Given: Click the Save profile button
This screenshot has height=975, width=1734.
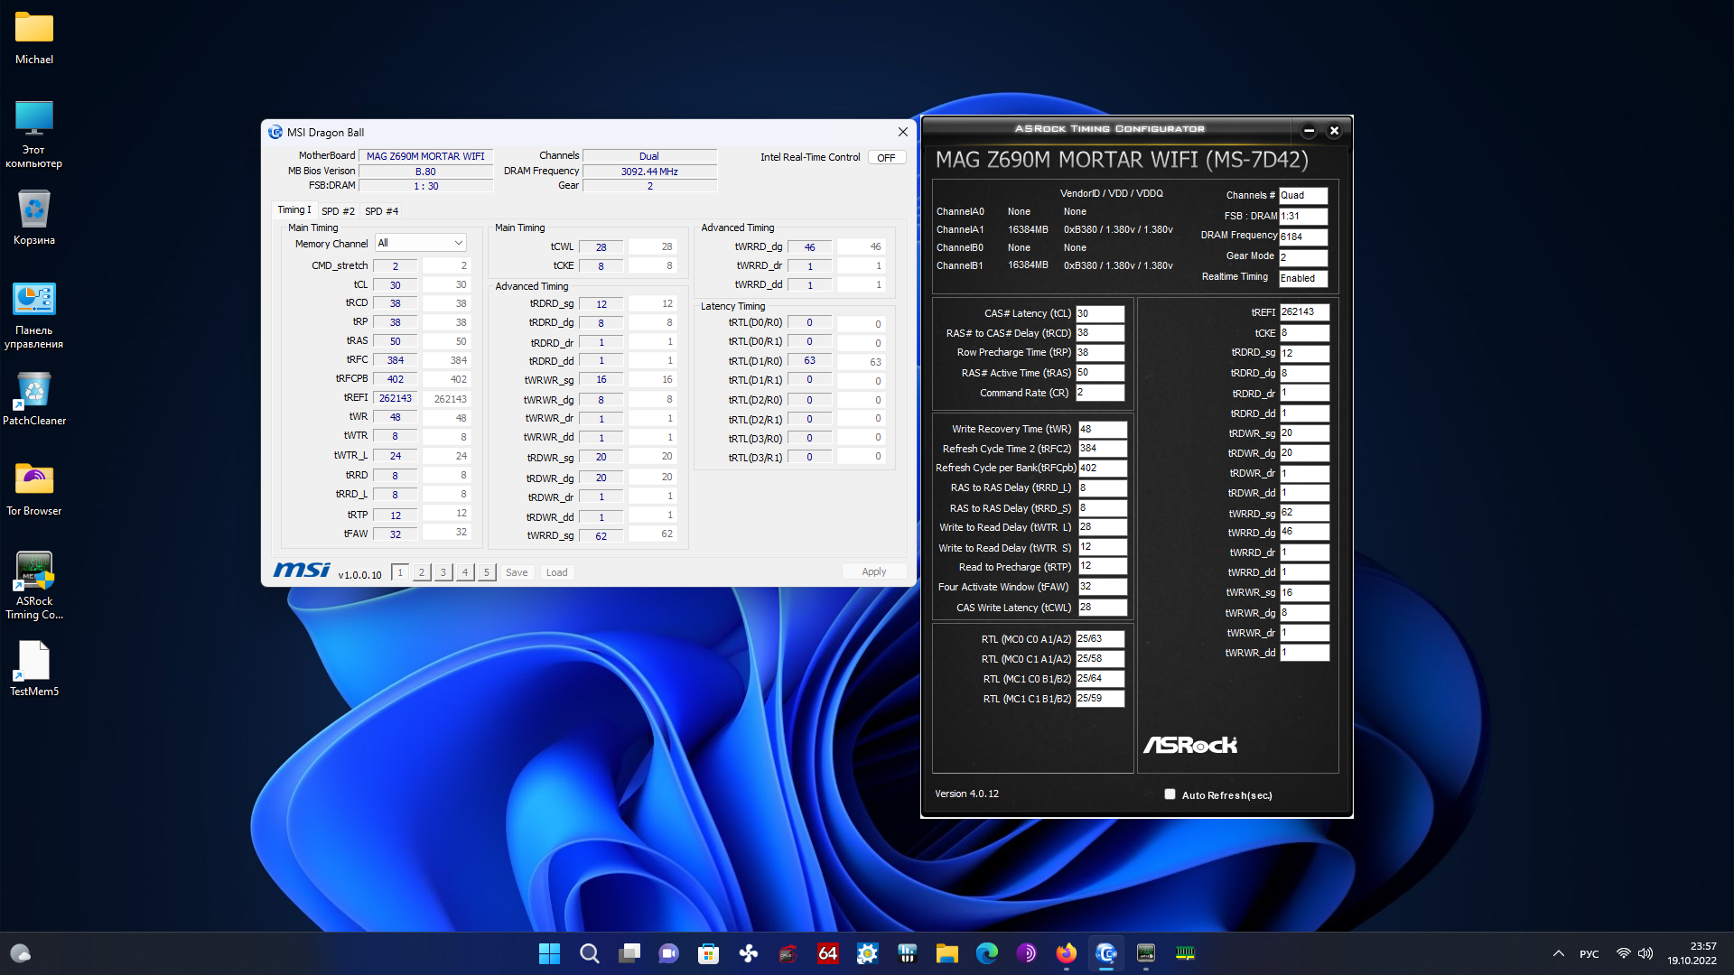Looking at the screenshot, I should [x=517, y=572].
